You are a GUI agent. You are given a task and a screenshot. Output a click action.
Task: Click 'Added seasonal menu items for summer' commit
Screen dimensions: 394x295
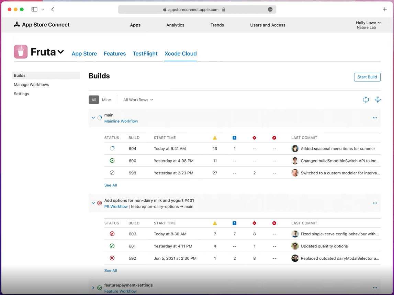tap(338, 149)
